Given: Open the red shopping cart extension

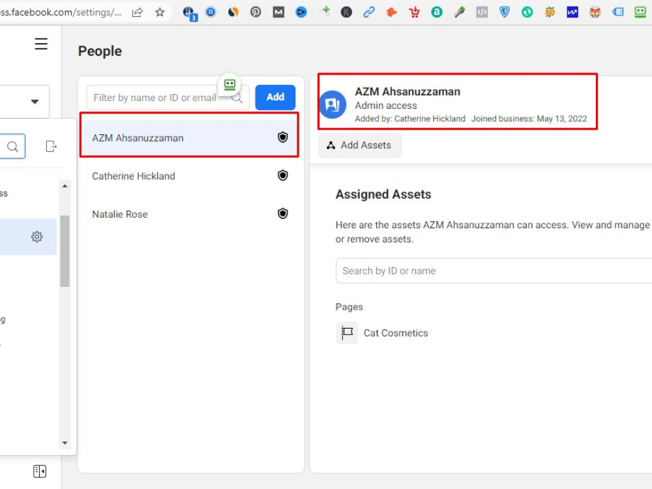Looking at the screenshot, I should pos(414,12).
